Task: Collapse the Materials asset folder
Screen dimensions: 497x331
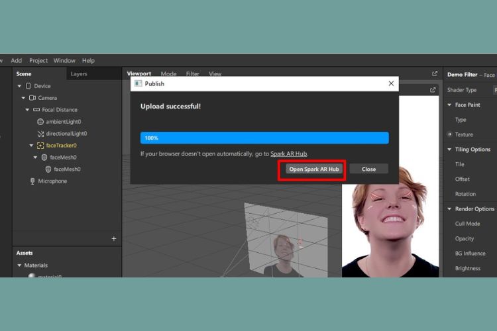Action: click(x=19, y=265)
